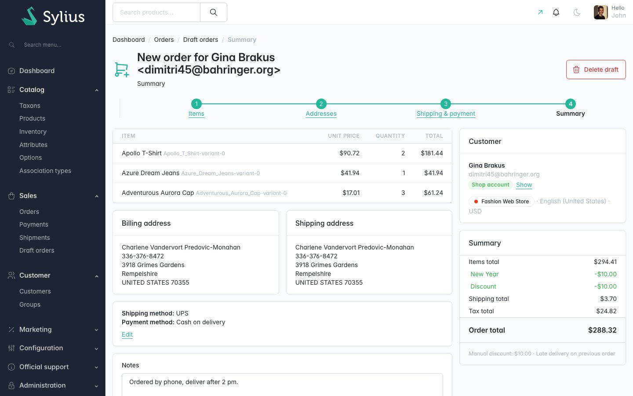The image size is (633, 396).
Task: Click the Official support info icon
Action: pyautogui.click(x=11, y=367)
